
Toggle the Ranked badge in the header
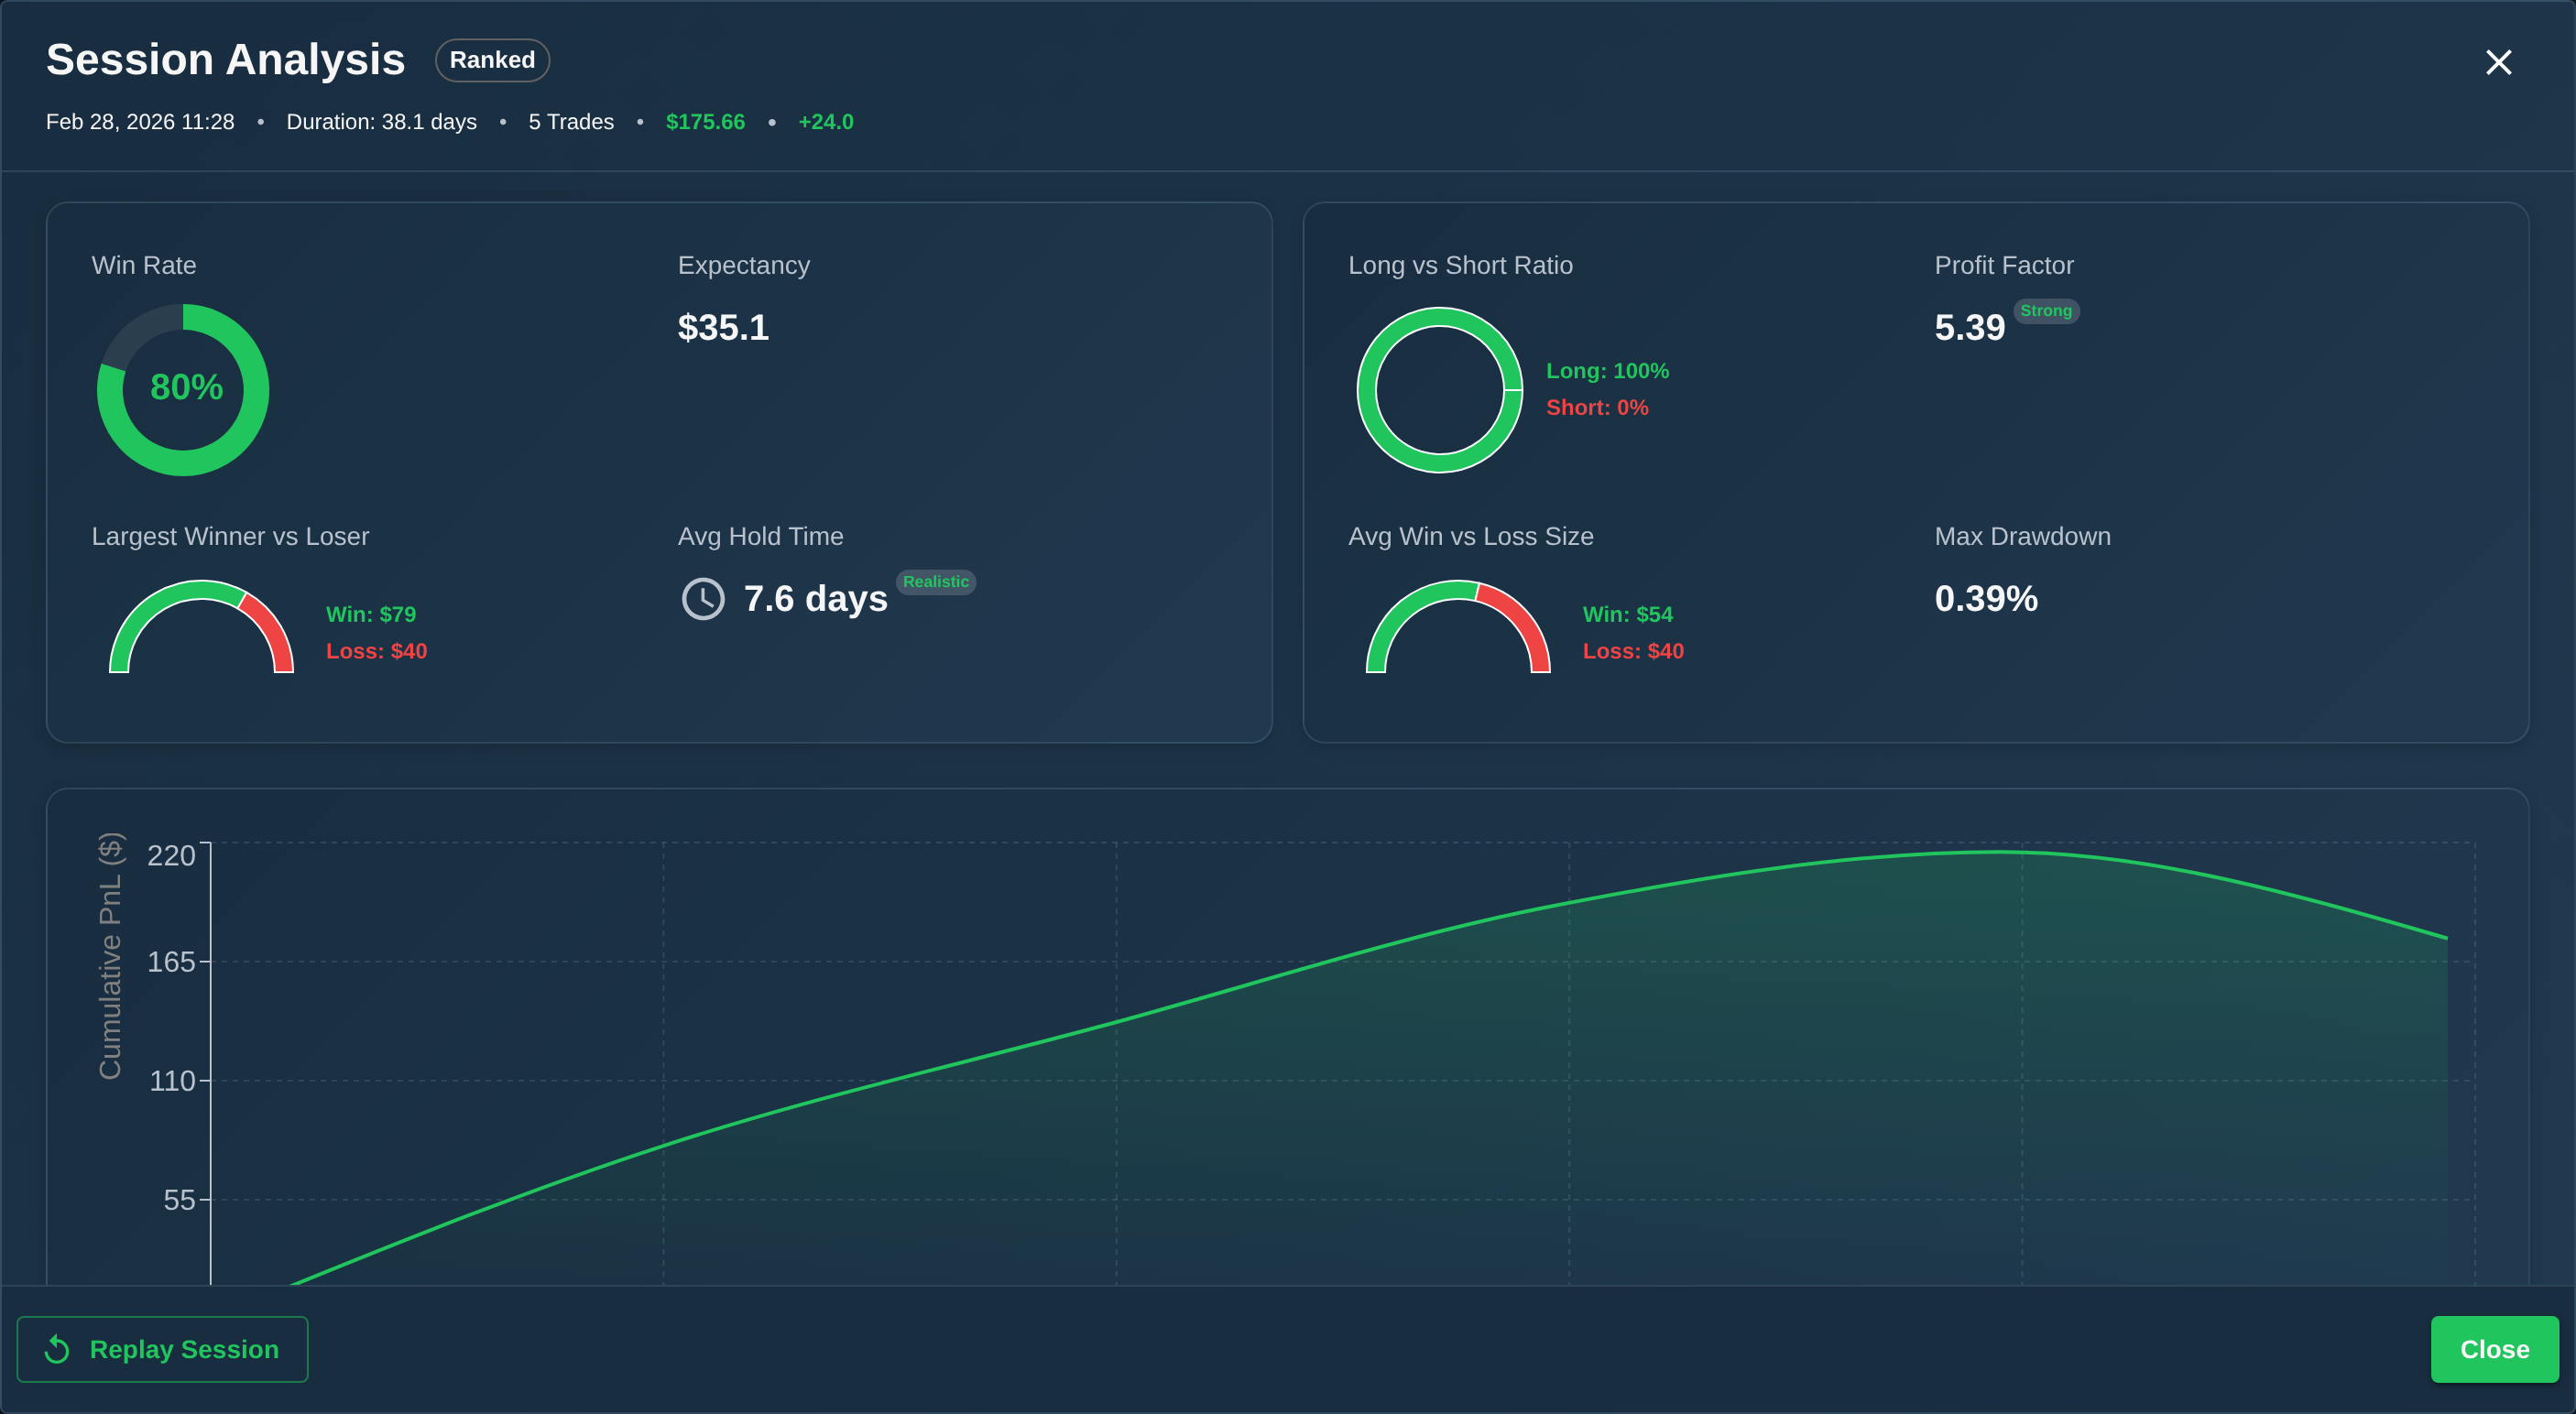pyautogui.click(x=492, y=60)
